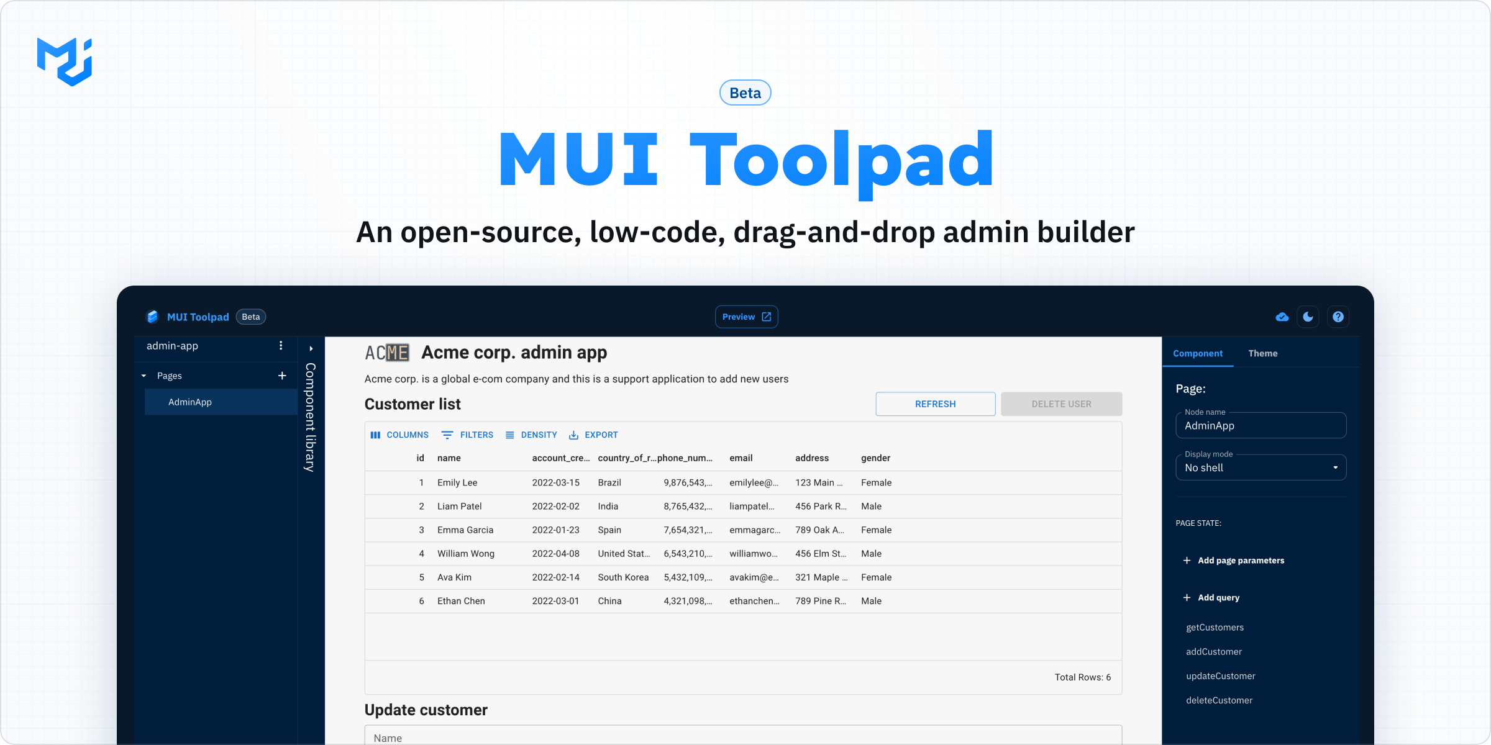Expand the Pages section with the plus button
This screenshot has width=1491, height=745.
283,376
